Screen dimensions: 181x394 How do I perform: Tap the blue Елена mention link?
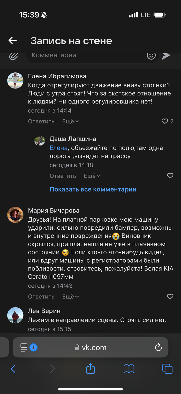[x=58, y=148]
